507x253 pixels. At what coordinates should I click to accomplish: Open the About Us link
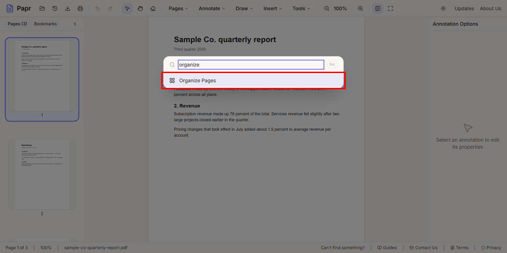(x=490, y=8)
